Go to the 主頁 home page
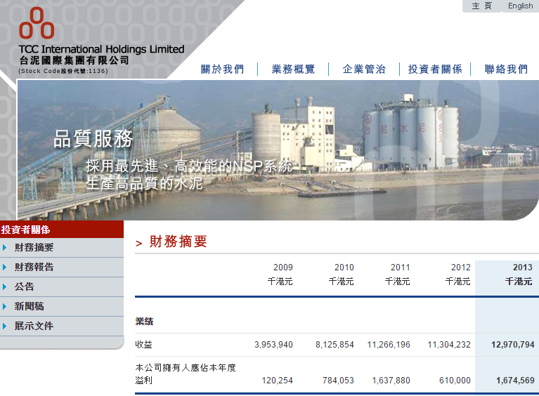This screenshot has height=396, width=539. (x=481, y=6)
